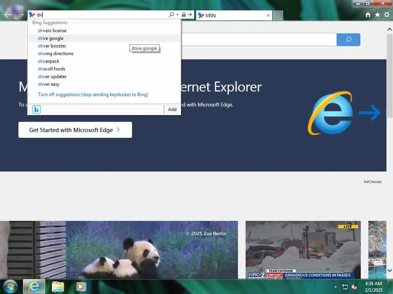
Task: Click 'Turn off suggestions' link
Action: point(93,95)
